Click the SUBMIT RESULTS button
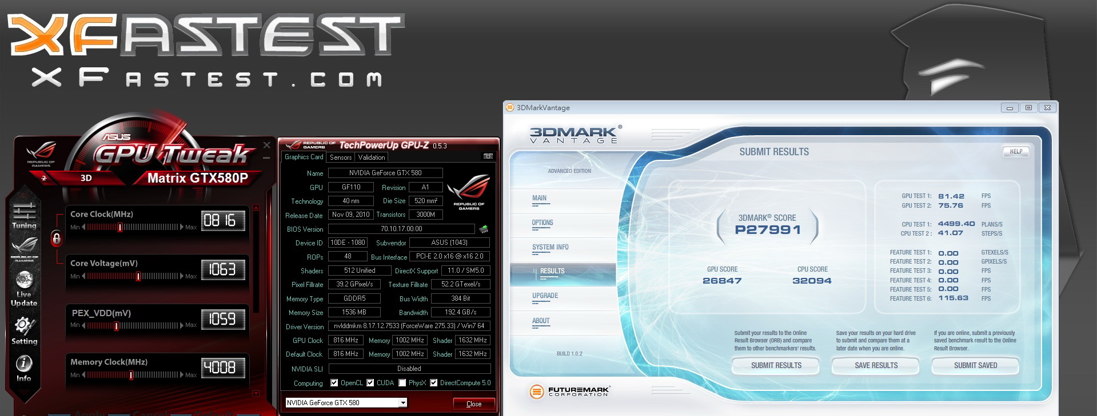Image resolution: width=1097 pixels, height=416 pixels. pyautogui.click(x=776, y=366)
